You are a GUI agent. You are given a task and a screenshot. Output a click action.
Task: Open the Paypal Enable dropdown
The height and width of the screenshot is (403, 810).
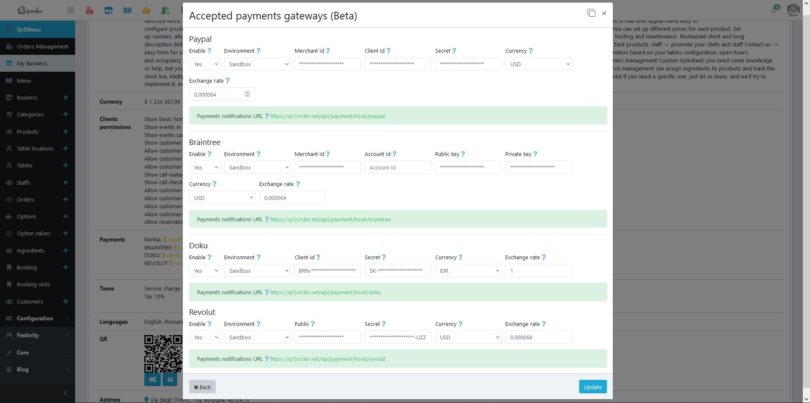click(204, 64)
